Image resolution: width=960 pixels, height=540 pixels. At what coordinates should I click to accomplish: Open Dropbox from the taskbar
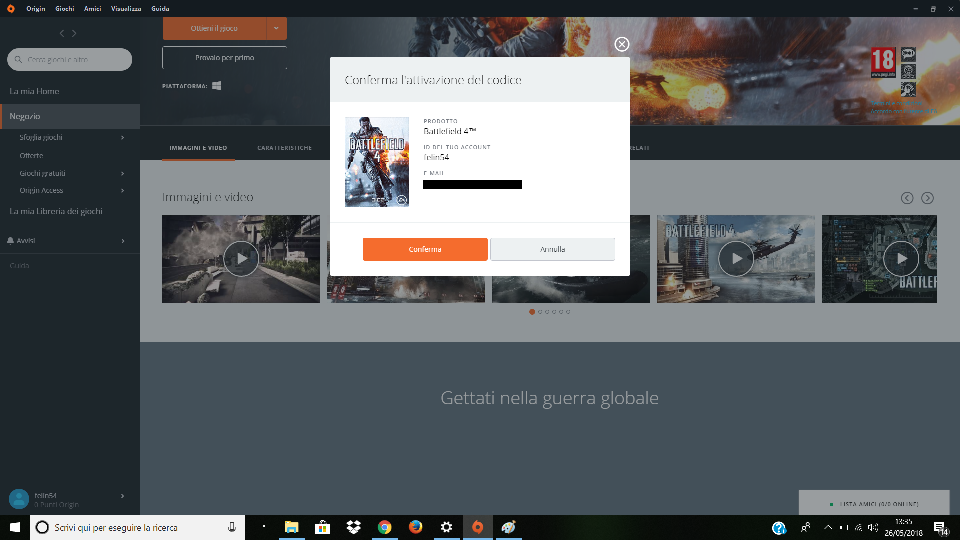354,527
